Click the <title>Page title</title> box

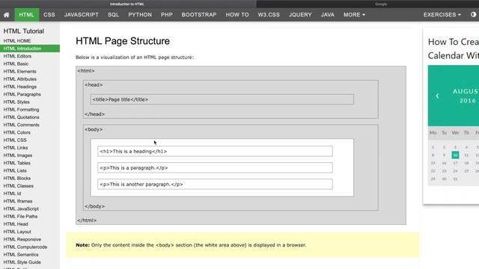(222, 99)
